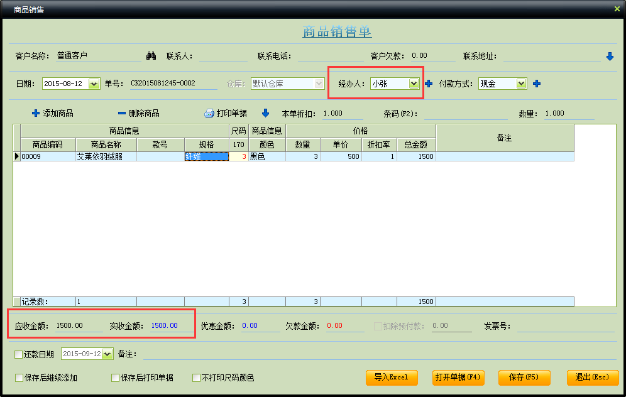Click the 打印单据 label
The width and height of the screenshot is (626, 397).
click(231, 113)
